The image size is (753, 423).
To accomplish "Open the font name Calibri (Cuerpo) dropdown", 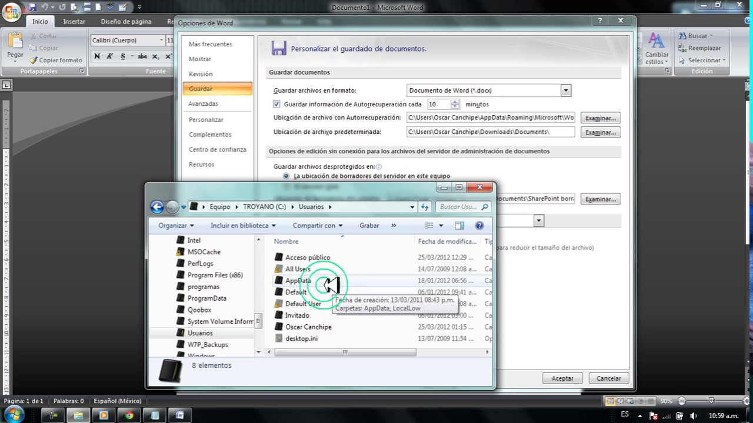I will pyautogui.click(x=162, y=40).
